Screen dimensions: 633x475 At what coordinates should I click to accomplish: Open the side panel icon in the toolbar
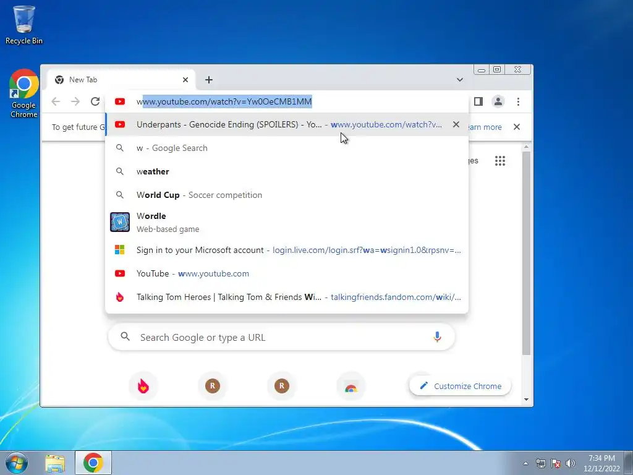(478, 101)
